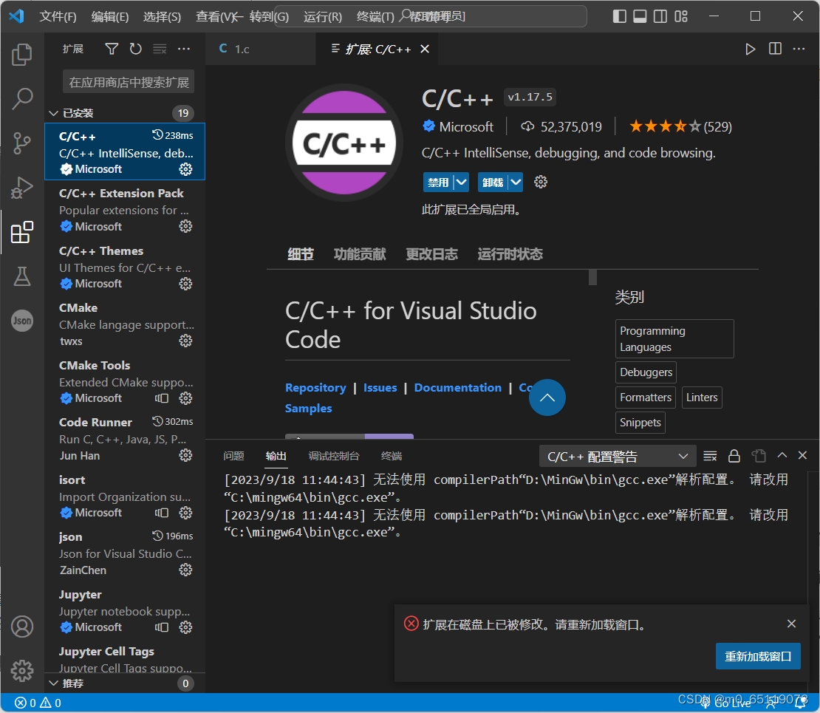Switch to the 1.c editor tab
The height and width of the screenshot is (713, 820).
tap(241, 49)
